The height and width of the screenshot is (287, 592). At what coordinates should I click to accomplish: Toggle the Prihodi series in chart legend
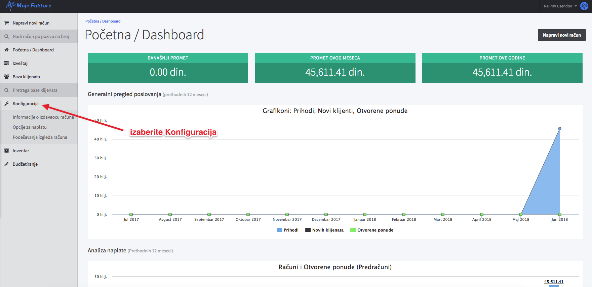click(287, 230)
